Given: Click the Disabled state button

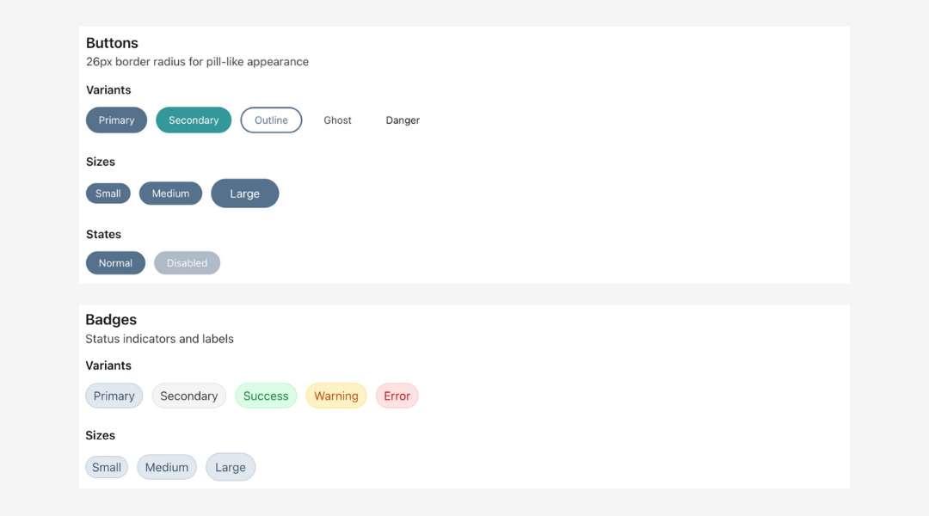Looking at the screenshot, I should pos(187,262).
